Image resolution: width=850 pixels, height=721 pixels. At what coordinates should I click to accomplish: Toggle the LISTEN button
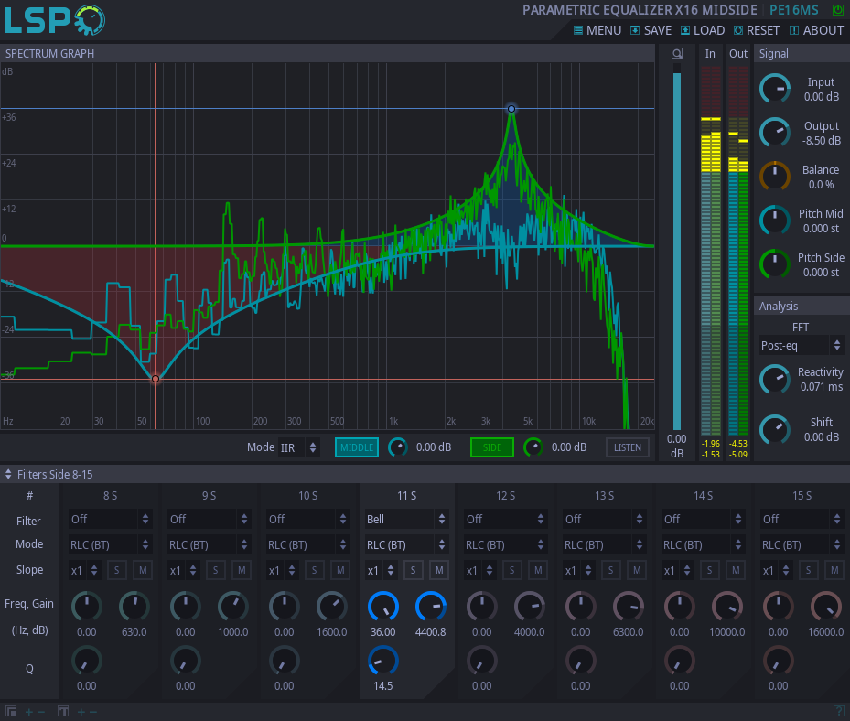point(627,447)
